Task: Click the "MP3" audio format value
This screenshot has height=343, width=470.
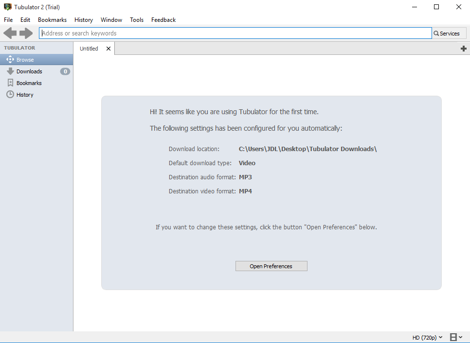Action: (245, 177)
